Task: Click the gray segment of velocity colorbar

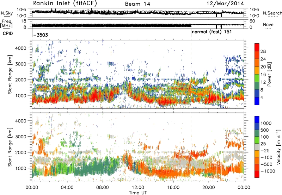Action: (x=257, y=147)
